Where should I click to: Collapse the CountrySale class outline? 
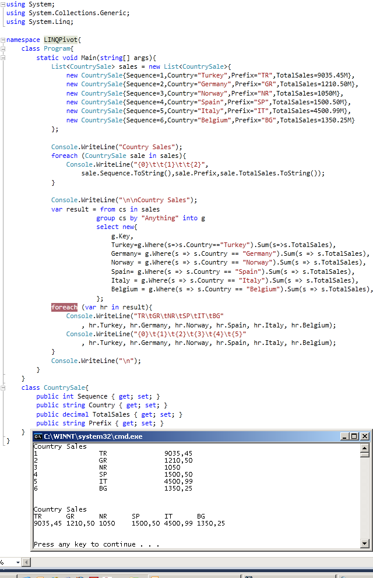pos(3,387)
